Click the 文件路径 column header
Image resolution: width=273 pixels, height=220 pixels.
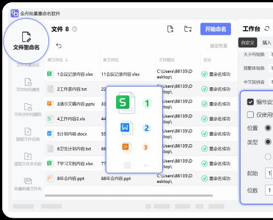(x=167, y=60)
